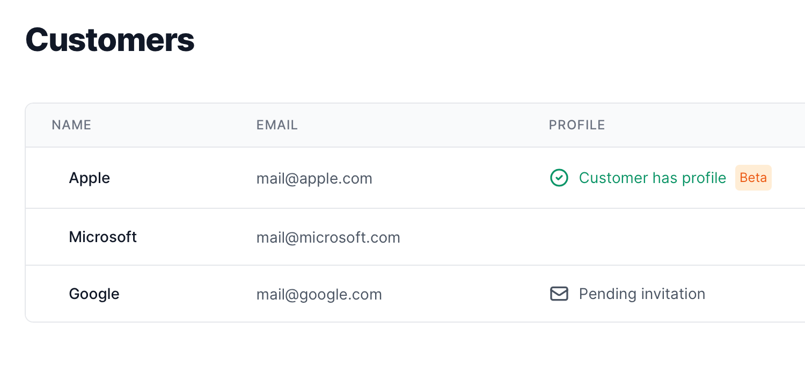Screen dimensions: 805x372
Task: Click the mail@apple.com email address
Action: coord(314,178)
